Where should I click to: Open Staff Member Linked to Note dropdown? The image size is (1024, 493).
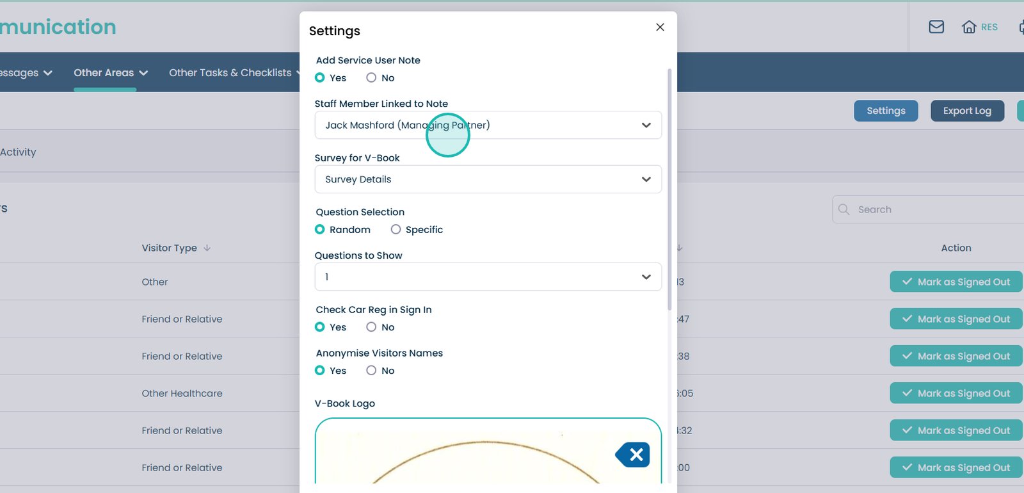point(488,125)
